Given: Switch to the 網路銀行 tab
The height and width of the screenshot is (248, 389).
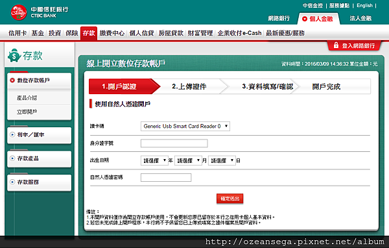Looking at the screenshot, I should (279, 18).
